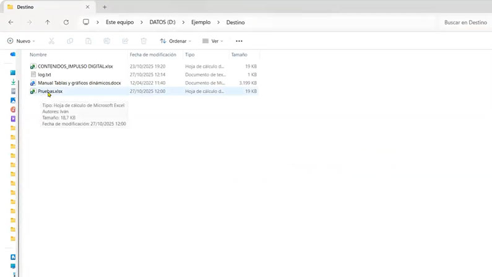Open the Ver view dropdown
Image resolution: width=492 pixels, height=277 pixels.
click(213, 41)
